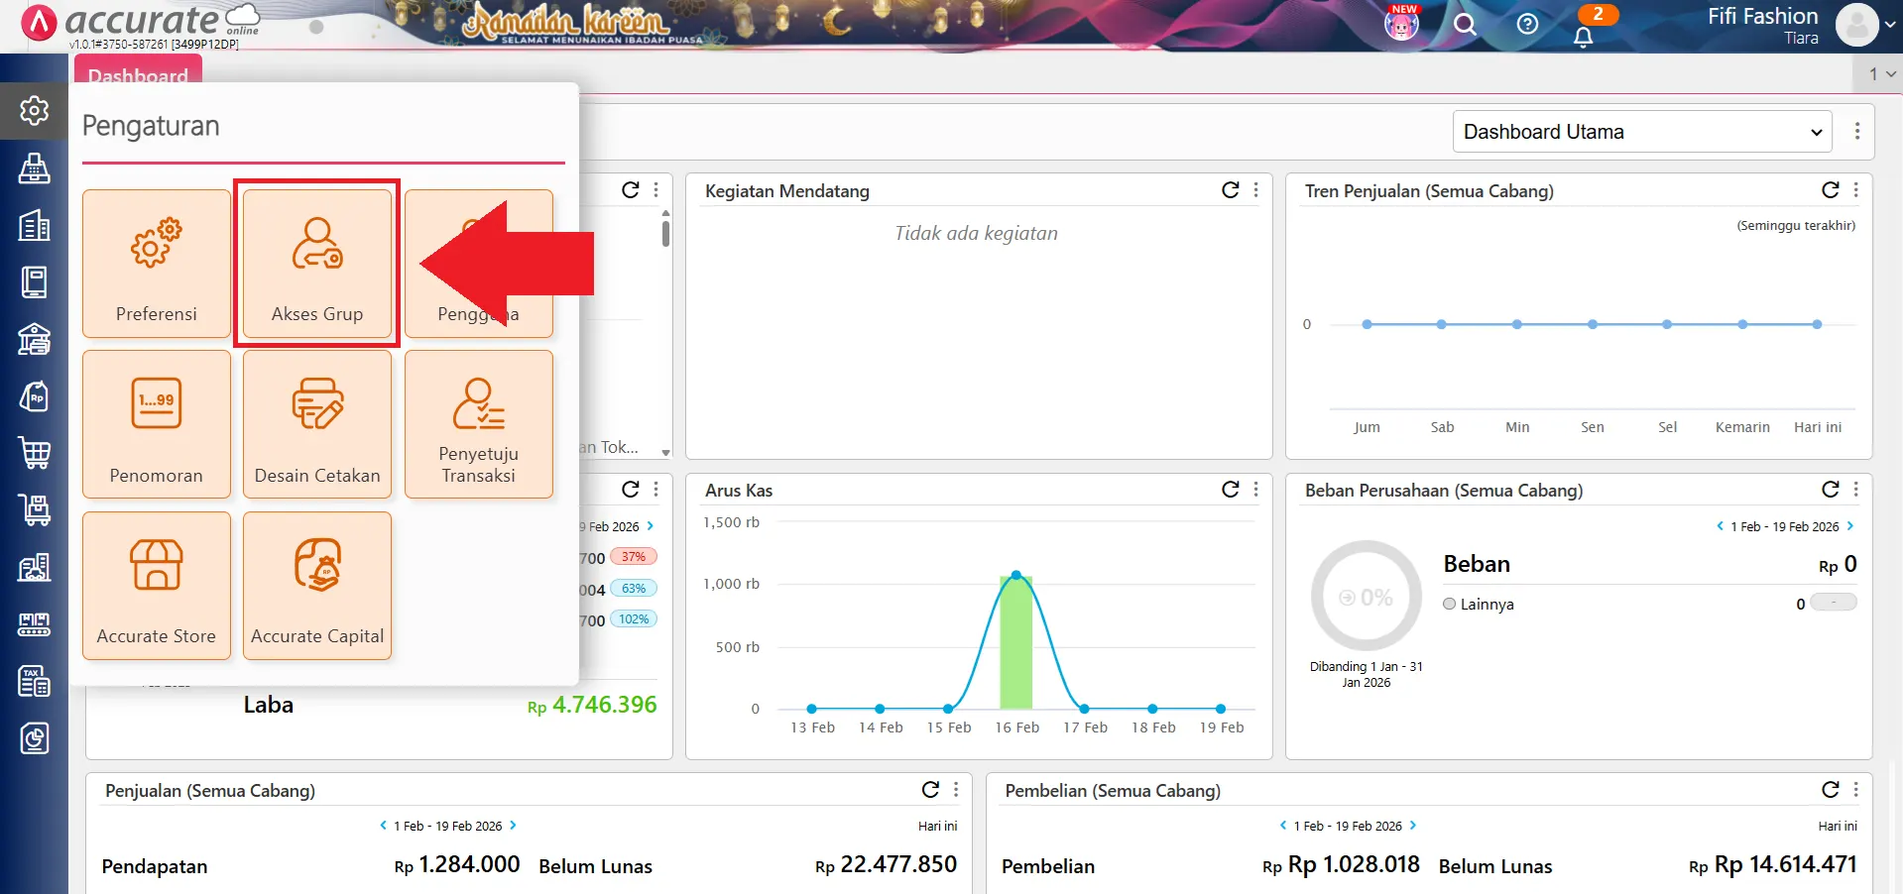Go to next period in Beban Perusahaan
The image size is (1903, 894).
click(x=1850, y=526)
